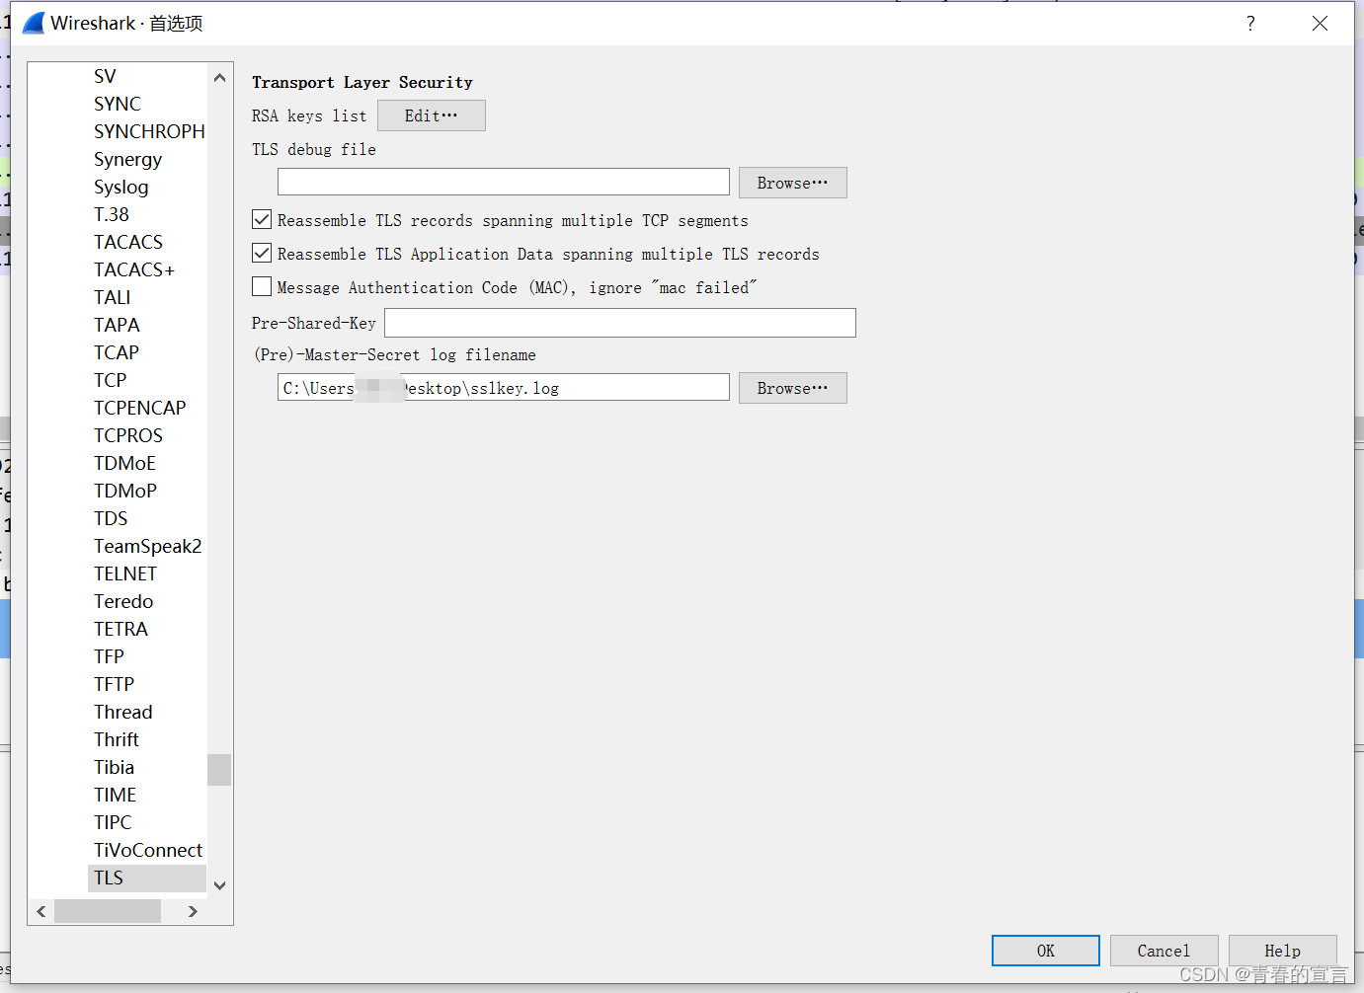Screen dimensions: 1364x993
Task: Enable Message Authentication Code (MAC) ignore option
Action: [262, 286]
